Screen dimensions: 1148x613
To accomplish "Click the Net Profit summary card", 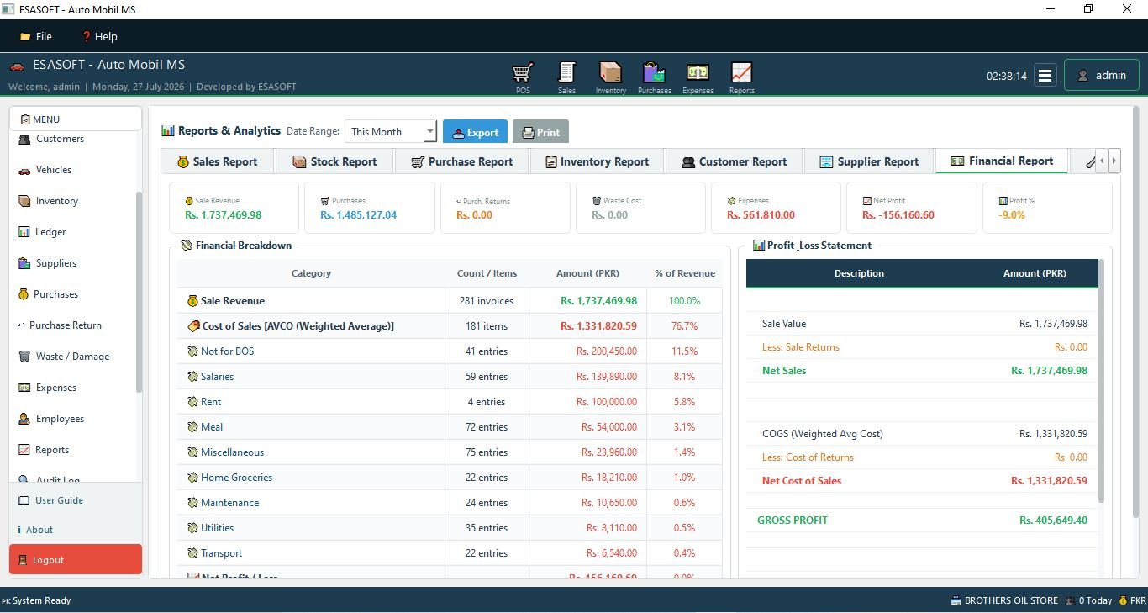I will coord(911,208).
